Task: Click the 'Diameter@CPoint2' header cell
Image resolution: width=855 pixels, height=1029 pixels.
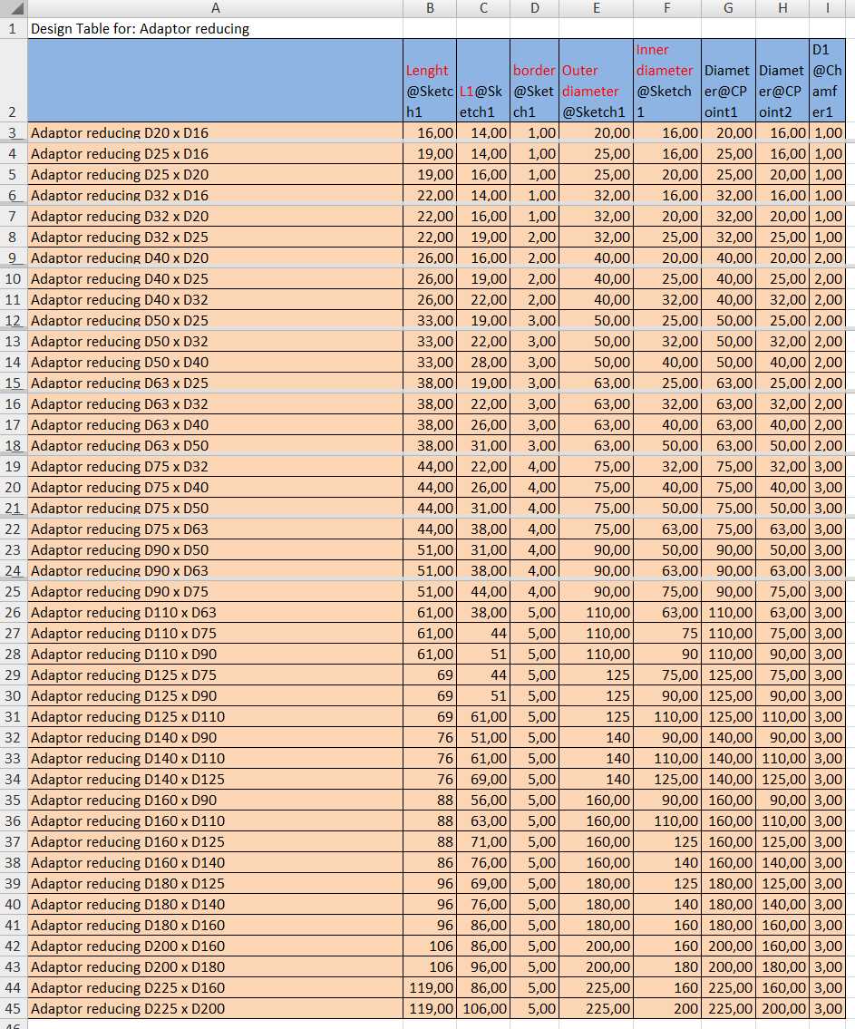Action: (x=782, y=80)
